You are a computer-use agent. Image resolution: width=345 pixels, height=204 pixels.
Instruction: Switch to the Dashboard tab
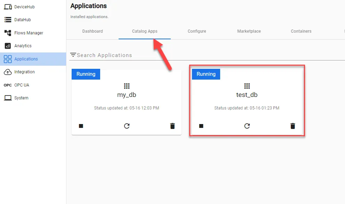pos(93,31)
